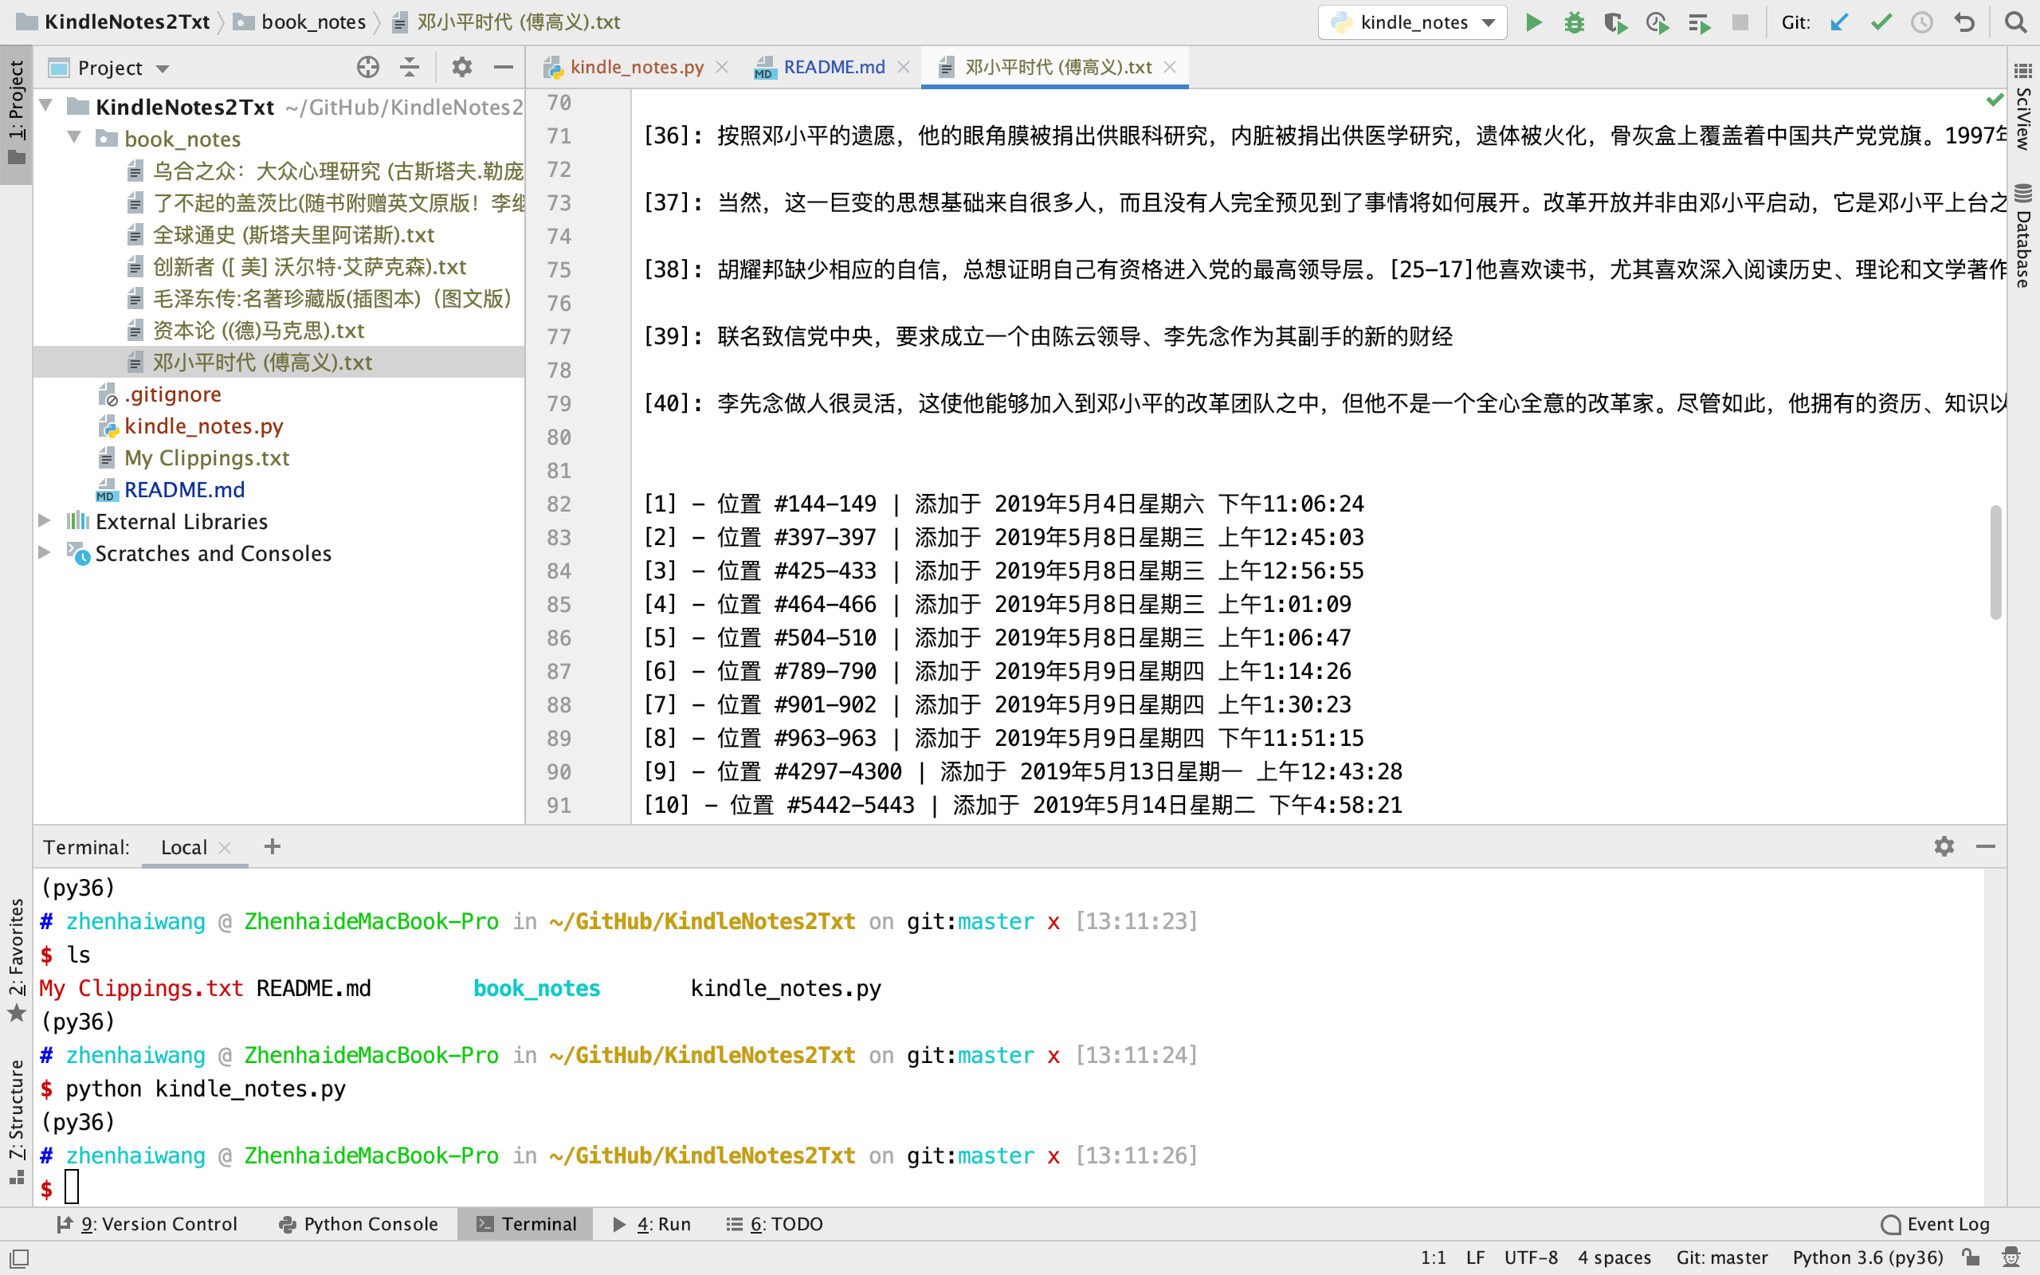Click the editor vertical scrollbar thumb
Screen dimensions: 2040x1275
[1995, 563]
